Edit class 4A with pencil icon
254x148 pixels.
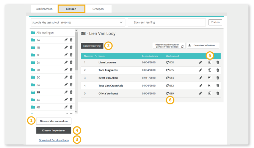[66, 99]
